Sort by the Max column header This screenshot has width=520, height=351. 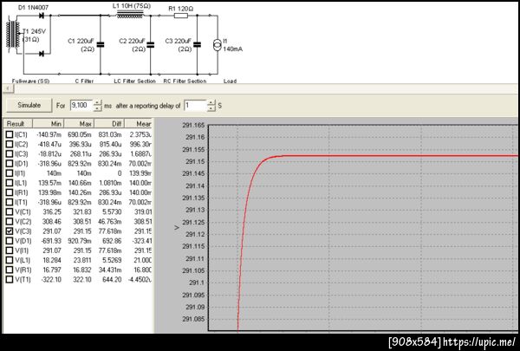click(79, 124)
